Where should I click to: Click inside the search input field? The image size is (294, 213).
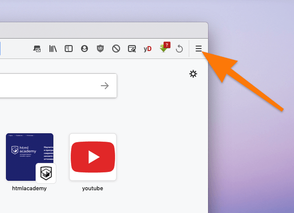(x=58, y=86)
